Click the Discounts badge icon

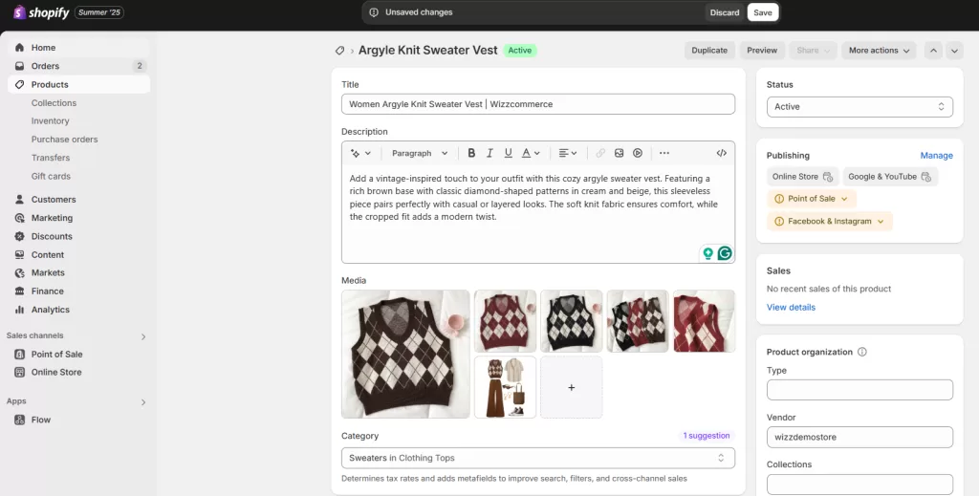tap(19, 236)
